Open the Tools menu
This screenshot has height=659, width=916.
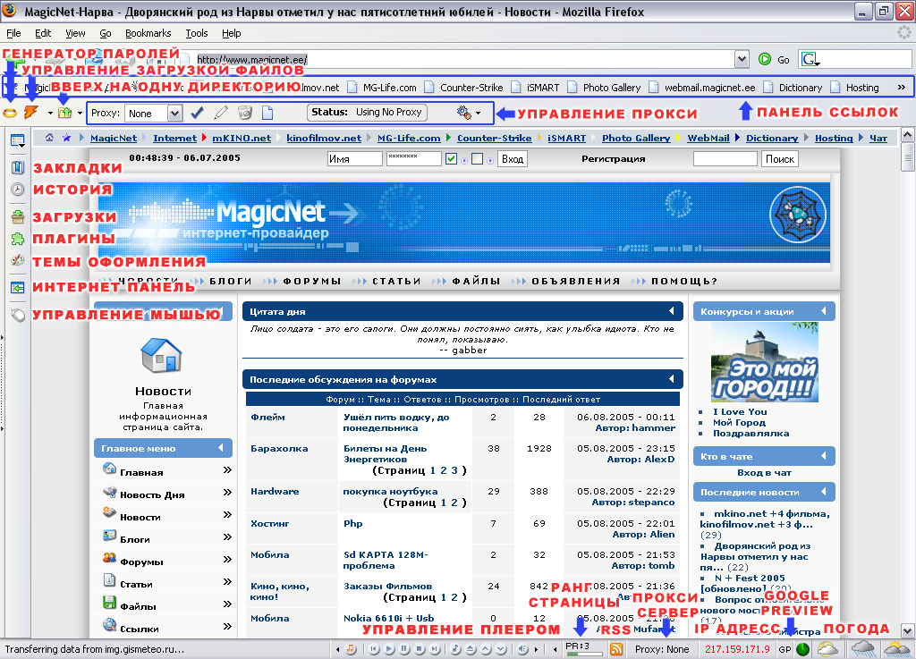point(197,33)
